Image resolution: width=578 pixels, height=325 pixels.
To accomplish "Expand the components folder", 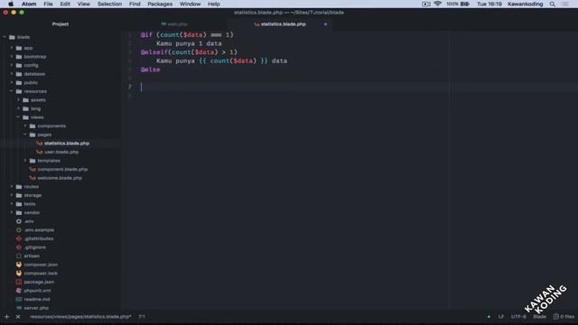I will (25, 126).
